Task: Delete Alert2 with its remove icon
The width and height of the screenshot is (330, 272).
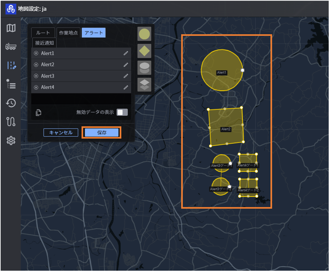Action: [x=36, y=65]
